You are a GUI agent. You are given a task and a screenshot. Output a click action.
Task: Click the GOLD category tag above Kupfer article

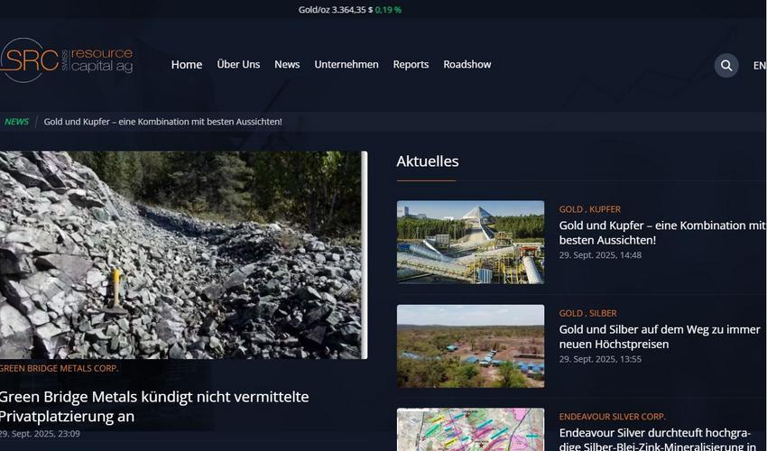(x=571, y=209)
